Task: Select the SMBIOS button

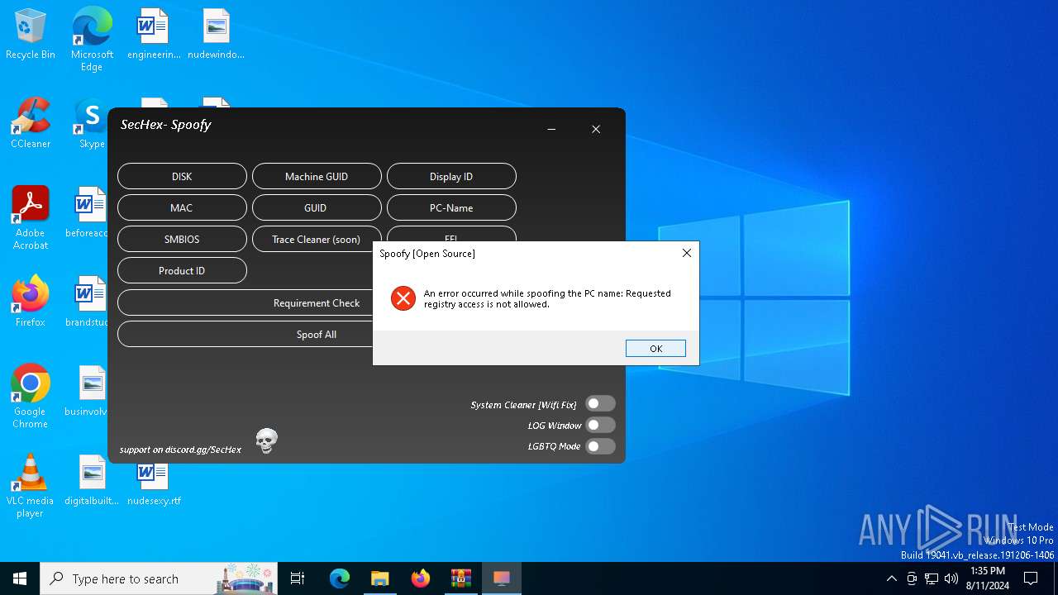Action: pyautogui.click(x=182, y=239)
